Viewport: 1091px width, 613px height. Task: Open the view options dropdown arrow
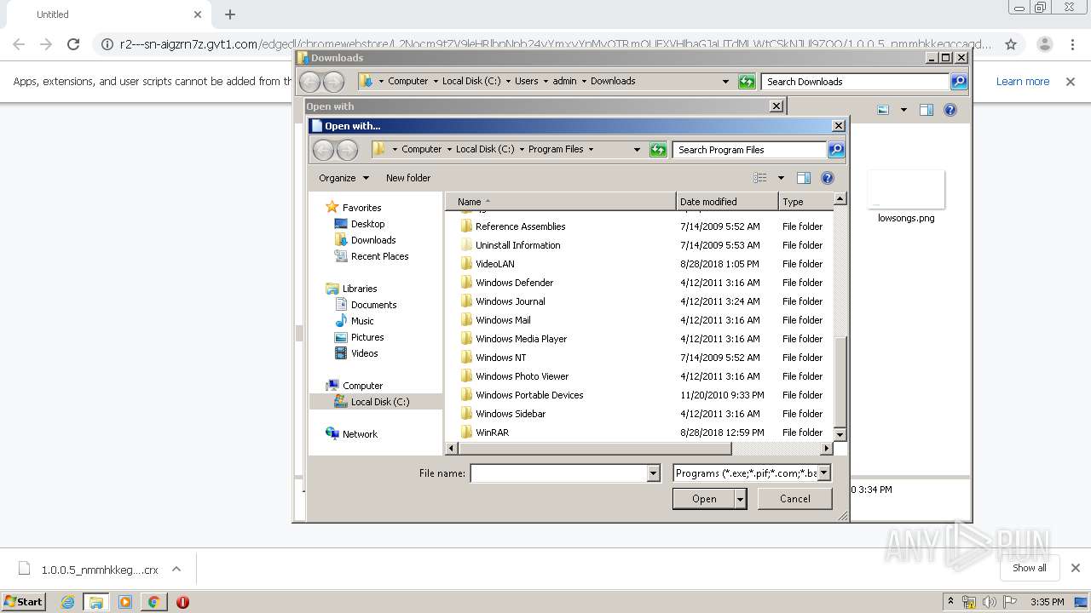(780, 178)
